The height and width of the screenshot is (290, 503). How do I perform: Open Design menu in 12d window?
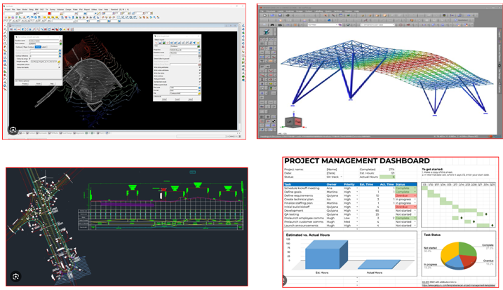(x=68, y=9)
